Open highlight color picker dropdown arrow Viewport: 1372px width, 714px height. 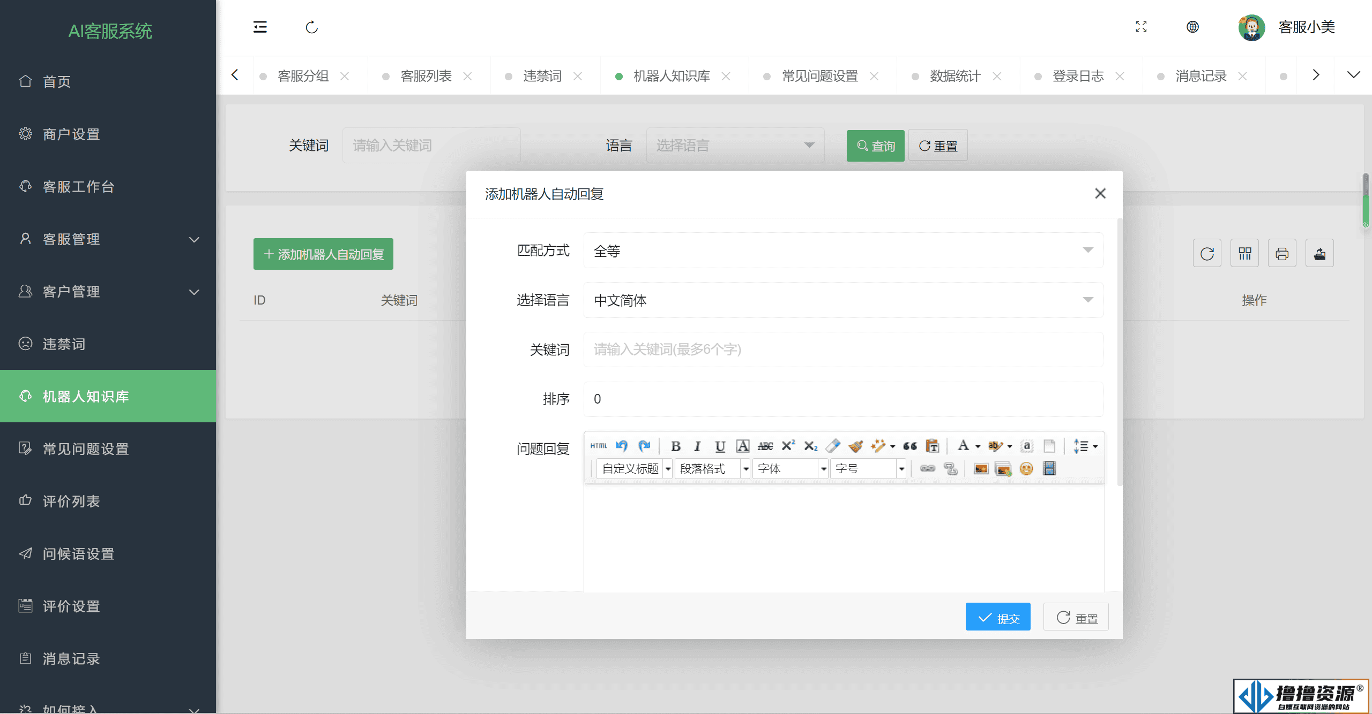(1010, 446)
